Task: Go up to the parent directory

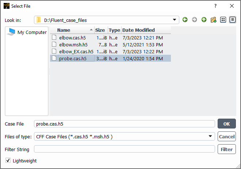Action: tap(204, 20)
